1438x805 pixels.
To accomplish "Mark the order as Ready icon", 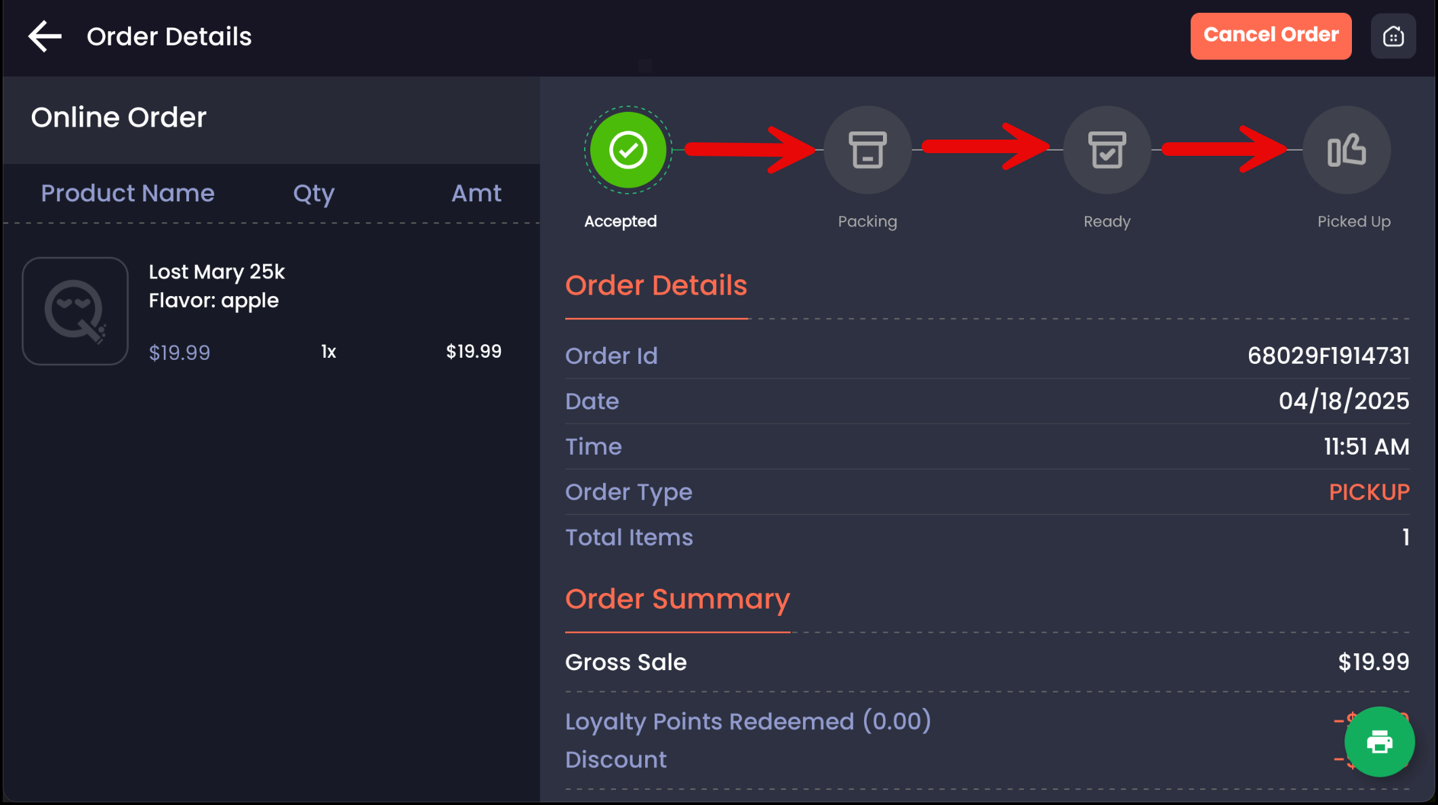I will [1107, 150].
